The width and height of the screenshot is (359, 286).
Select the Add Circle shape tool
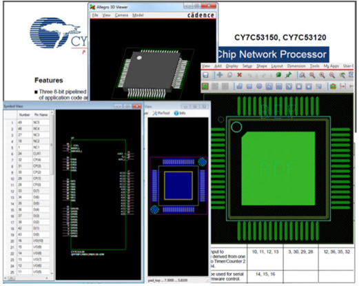(x=259, y=86)
